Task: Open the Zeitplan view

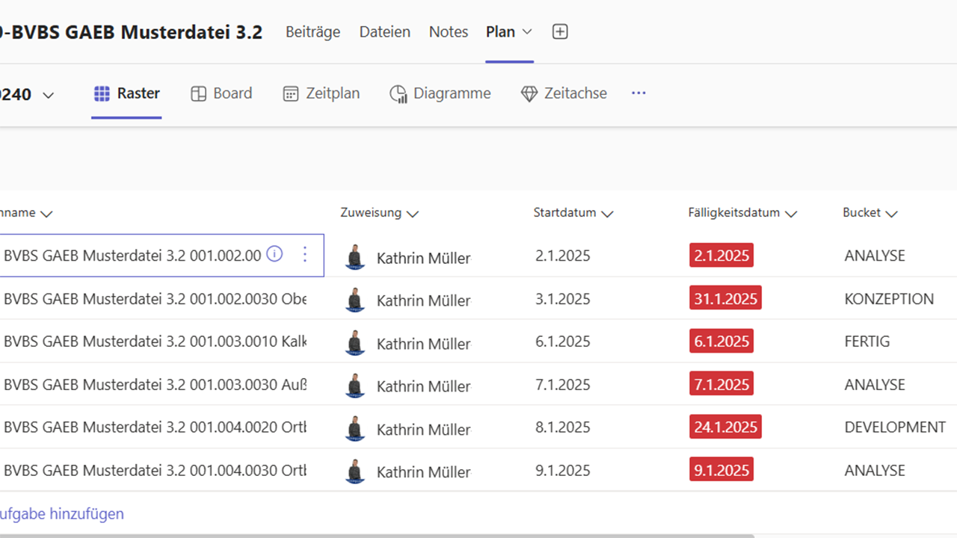Action: click(x=321, y=93)
